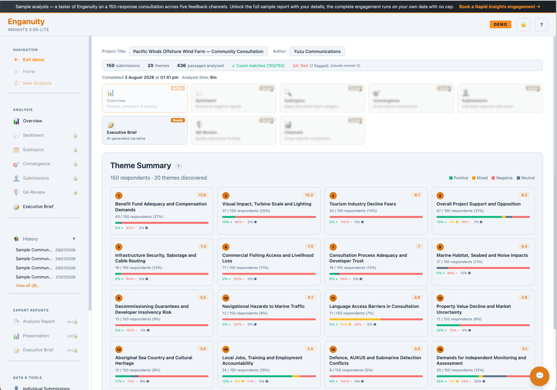
Task: Click the Positive legend green swatch
Action: pos(451,178)
